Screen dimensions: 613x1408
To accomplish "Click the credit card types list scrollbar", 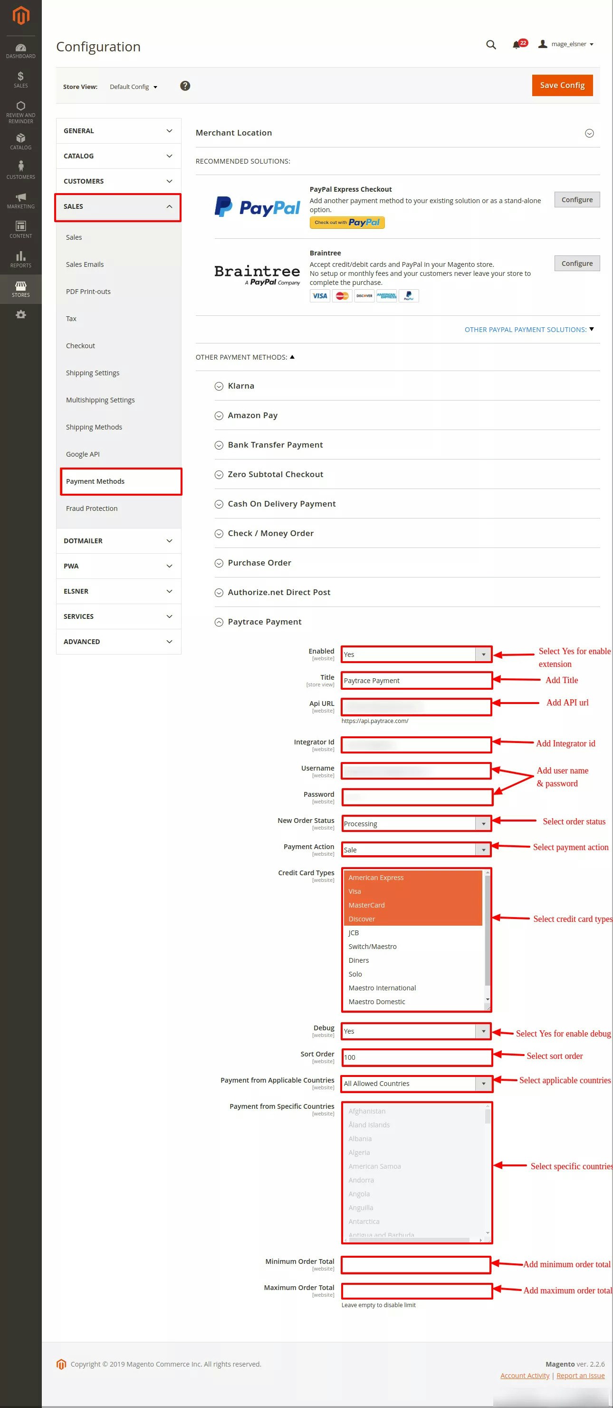I will pos(488,938).
